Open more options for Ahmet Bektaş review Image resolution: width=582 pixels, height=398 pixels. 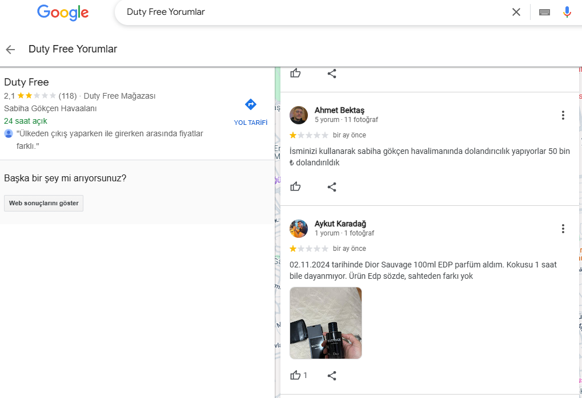pos(563,115)
